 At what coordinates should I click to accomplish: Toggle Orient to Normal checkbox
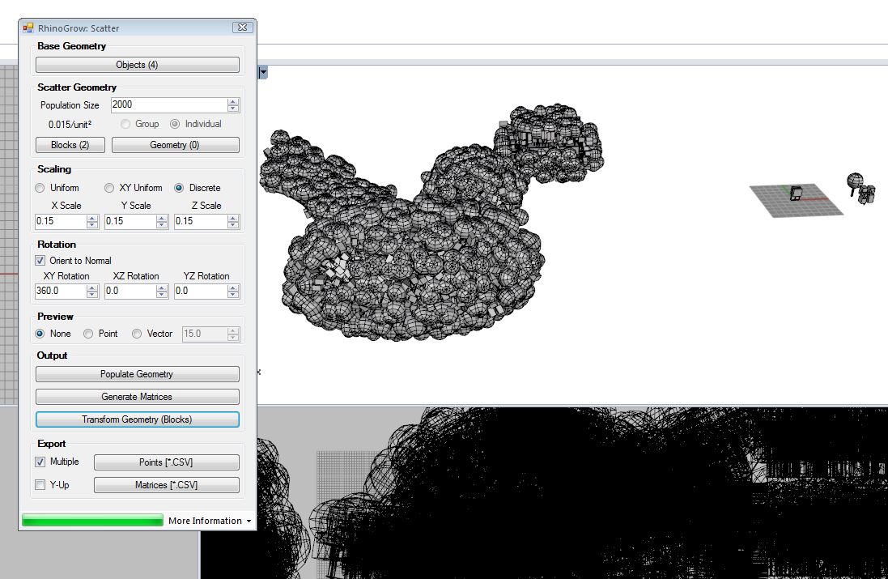tap(40, 261)
